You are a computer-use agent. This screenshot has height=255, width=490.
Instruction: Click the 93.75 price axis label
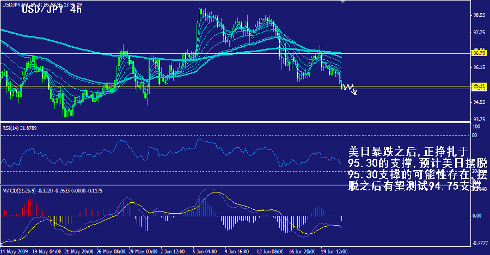[x=479, y=119]
